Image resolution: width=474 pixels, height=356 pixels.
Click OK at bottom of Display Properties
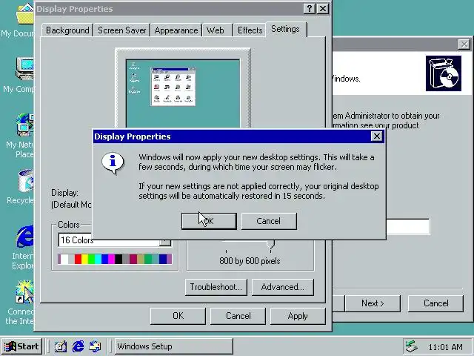(x=178, y=316)
